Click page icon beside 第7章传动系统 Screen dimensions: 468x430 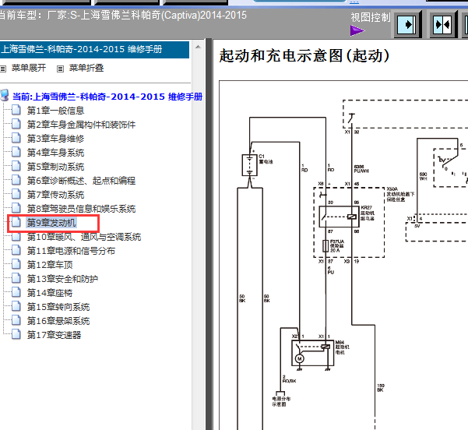click(16, 195)
